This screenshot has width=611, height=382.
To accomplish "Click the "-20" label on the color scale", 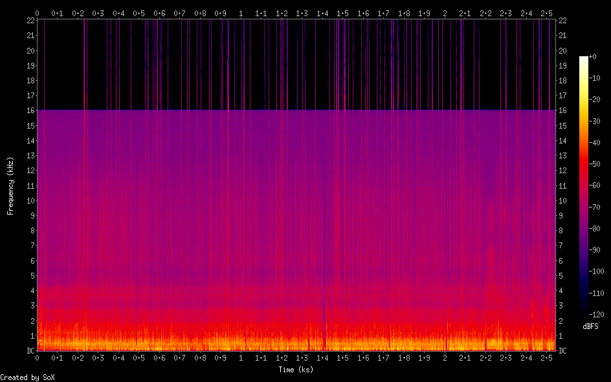I will click(x=594, y=100).
